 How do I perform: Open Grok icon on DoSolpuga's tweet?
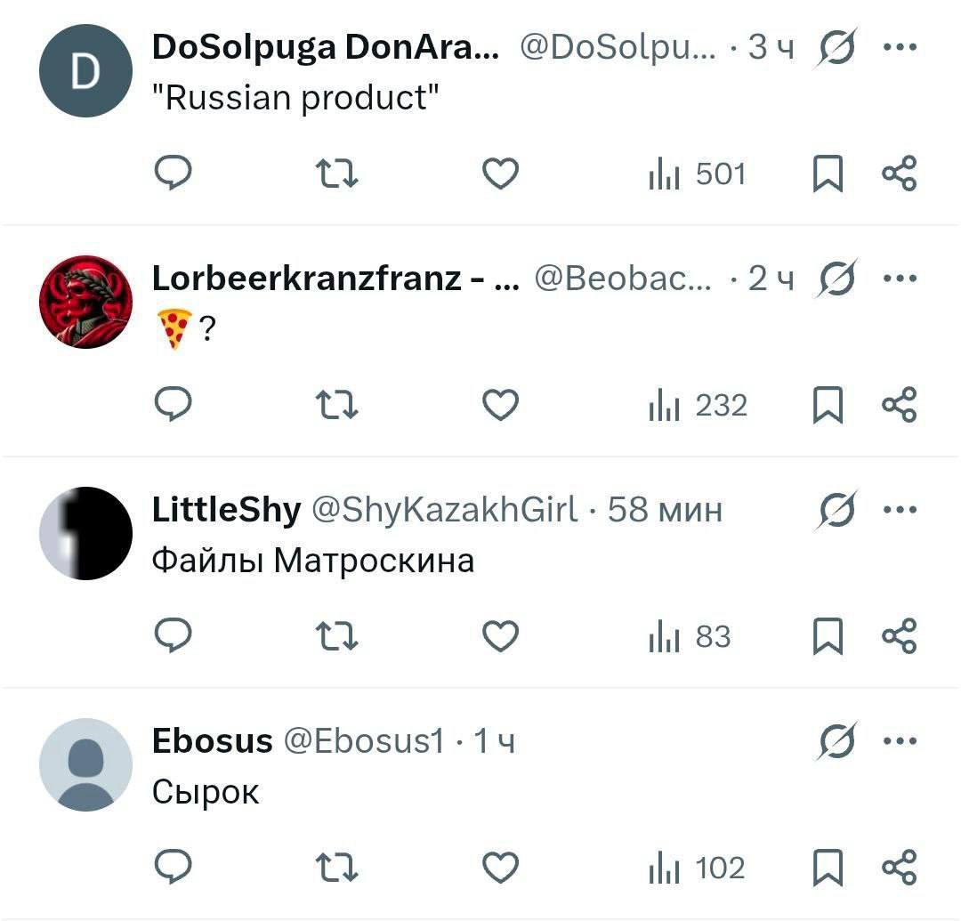tap(836, 47)
